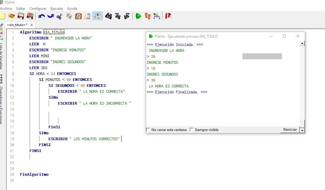The width and height of the screenshot is (325, 190).
Task: Click the Save As floppy disk icon
Action: [x=30, y=16]
